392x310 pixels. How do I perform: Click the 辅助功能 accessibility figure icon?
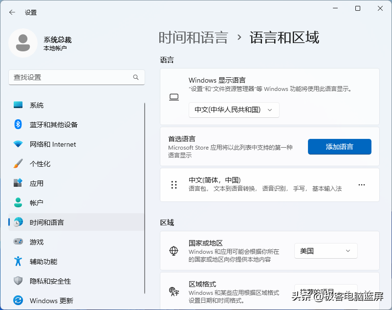pyautogui.click(x=18, y=261)
